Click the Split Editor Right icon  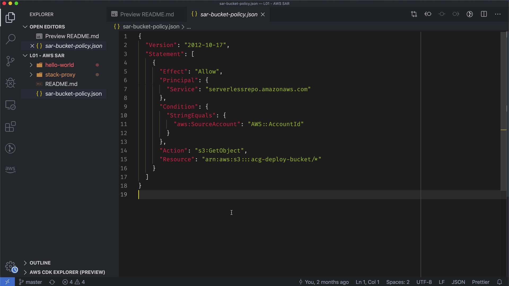point(484,14)
